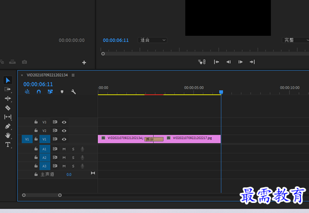Toggle V1 track targeting button

[45, 139]
